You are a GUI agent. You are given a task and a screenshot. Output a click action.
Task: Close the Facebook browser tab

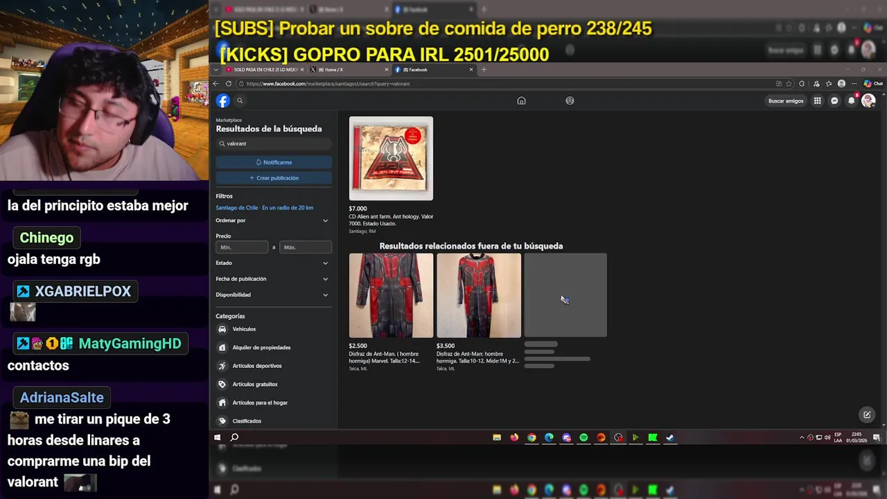coord(471,69)
